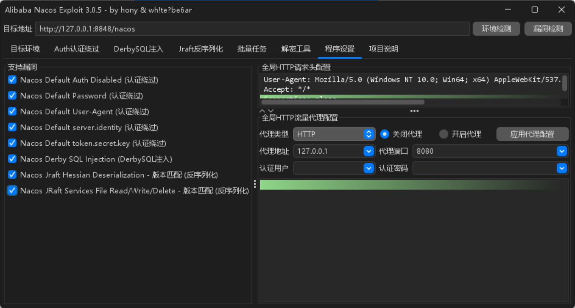Maximize the Nacos Exploit window
Viewport: 575px width, 308px height.
pos(535,10)
